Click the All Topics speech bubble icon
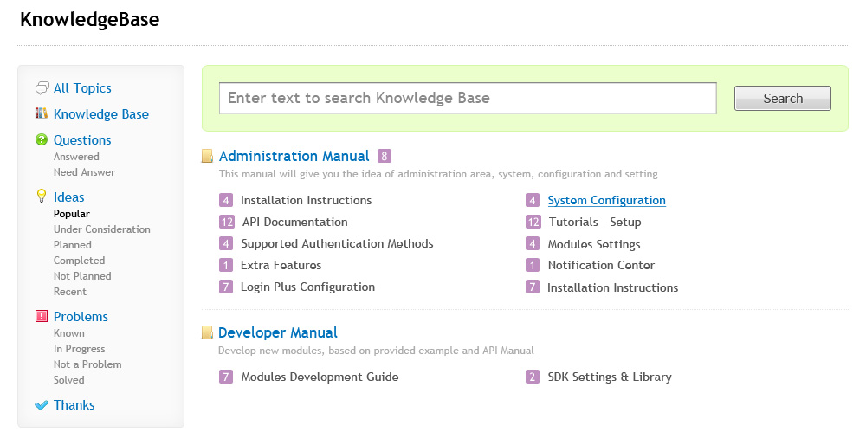Viewport: 866px width, 445px height. (42, 88)
